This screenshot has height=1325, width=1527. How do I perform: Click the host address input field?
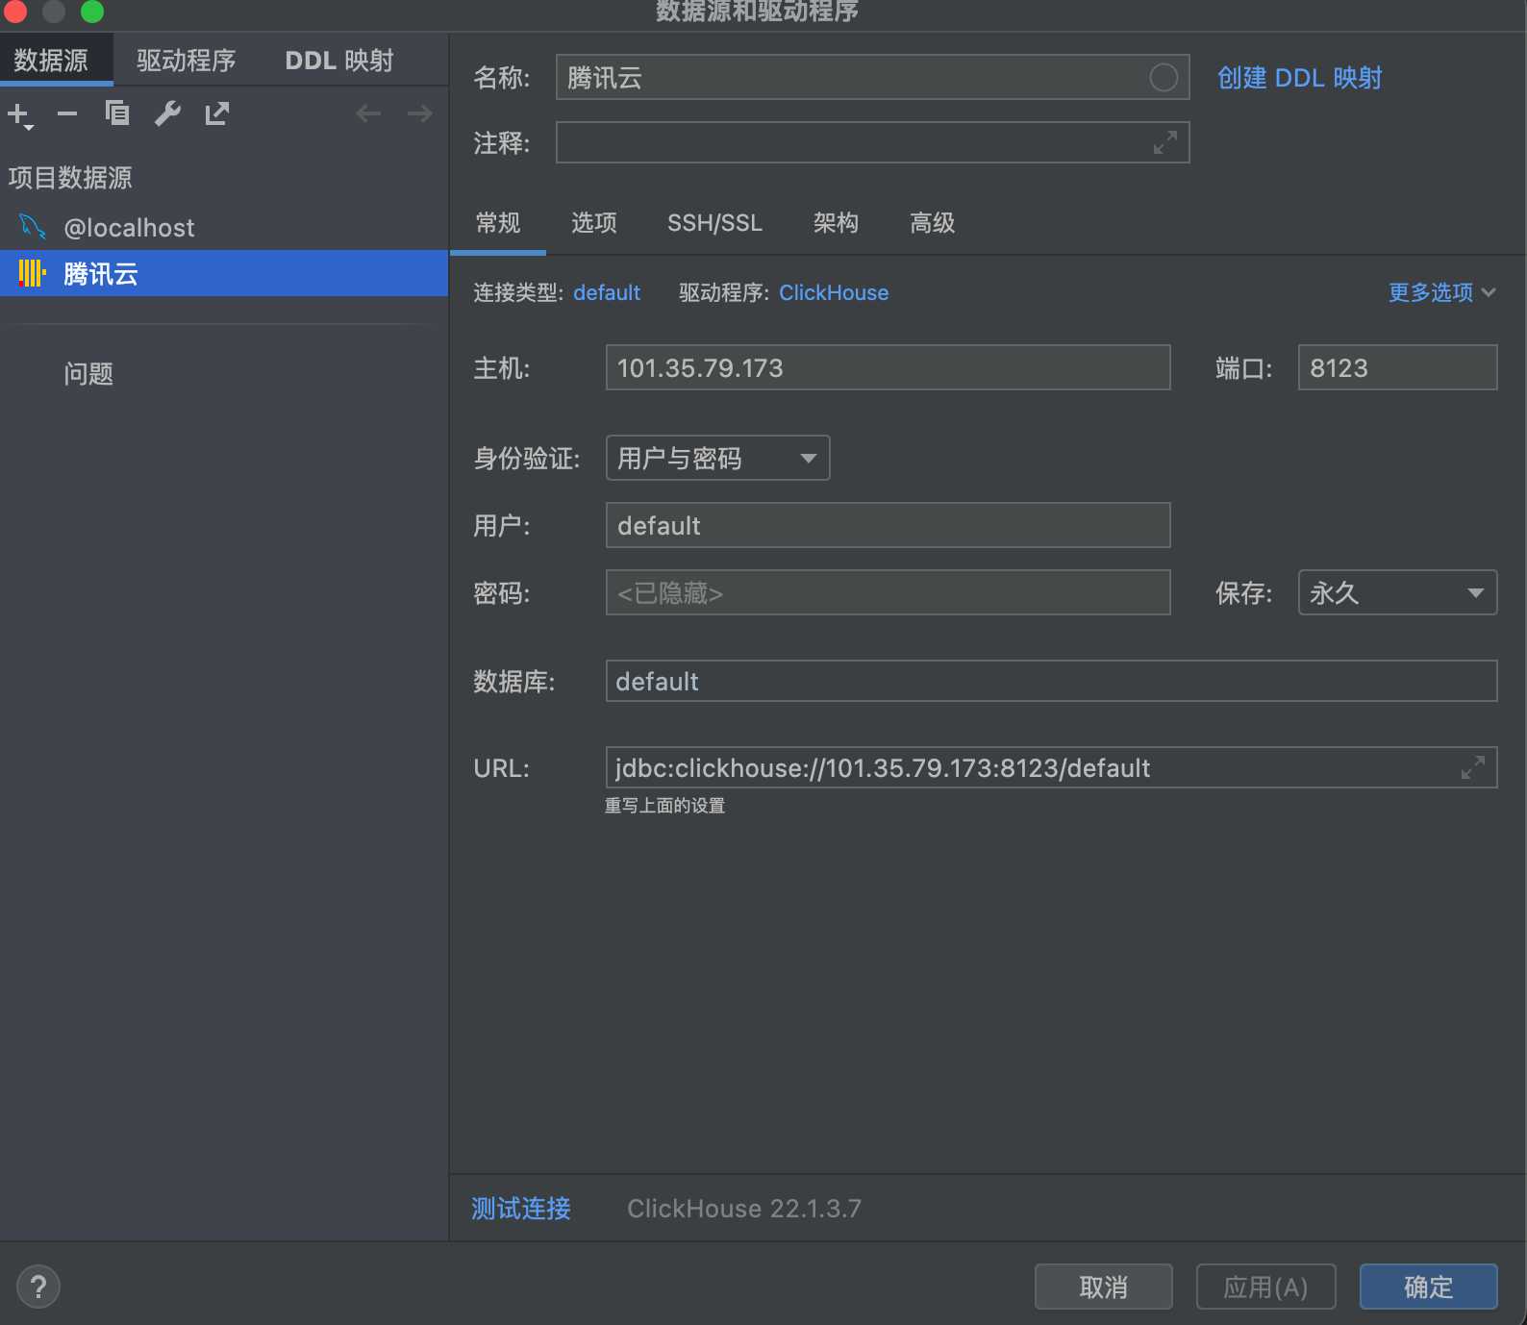tap(887, 368)
